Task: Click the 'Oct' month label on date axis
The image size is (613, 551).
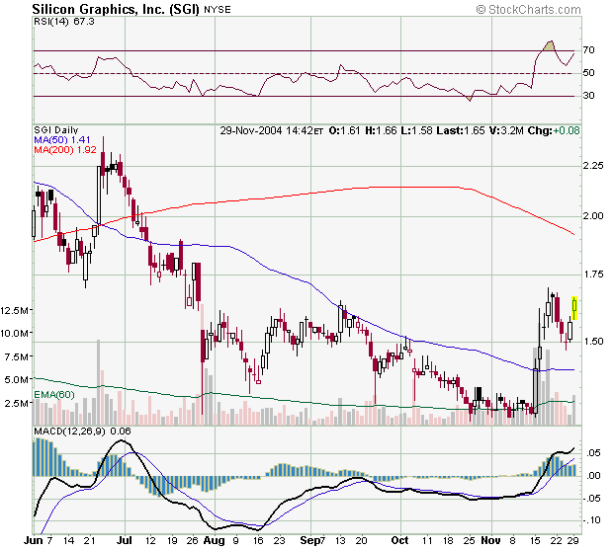Action: pyautogui.click(x=400, y=540)
